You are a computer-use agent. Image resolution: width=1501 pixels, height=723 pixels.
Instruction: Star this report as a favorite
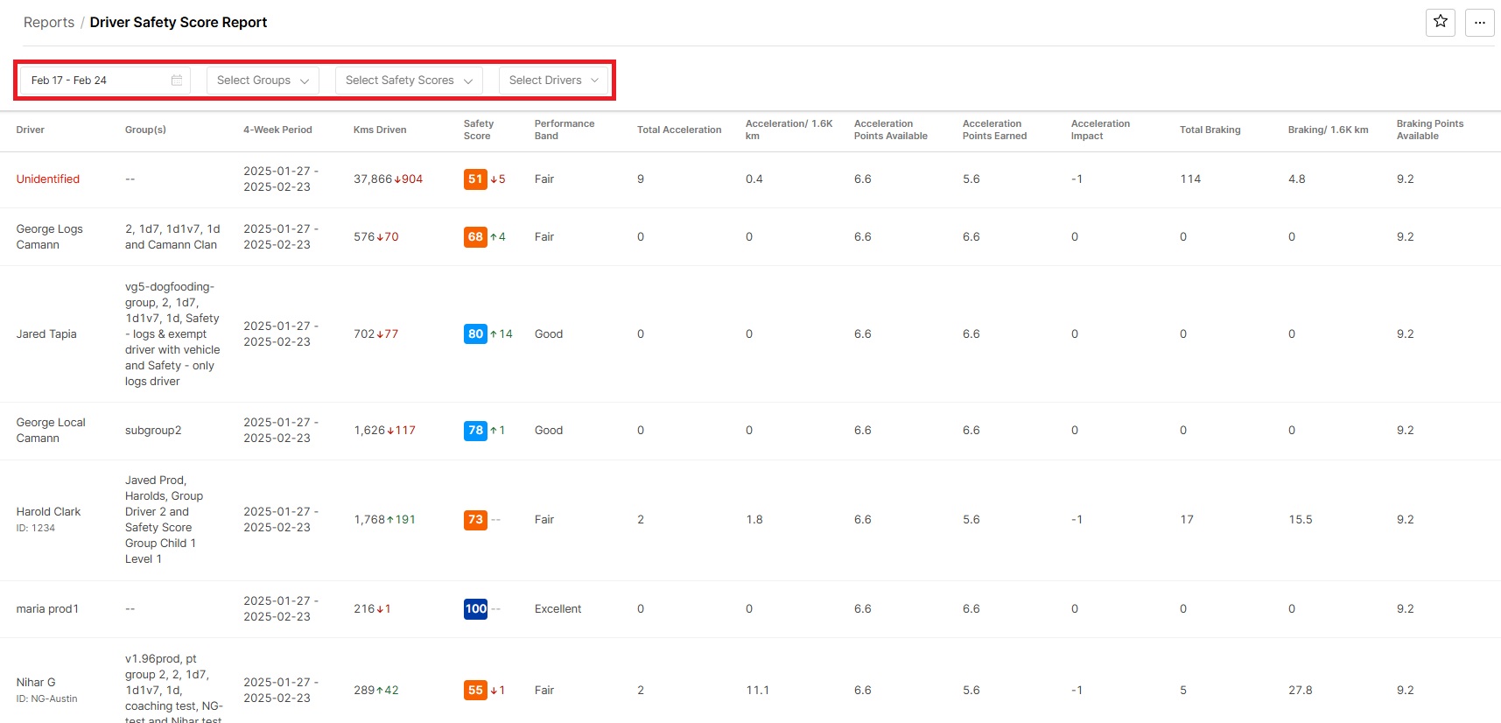click(x=1440, y=22)
